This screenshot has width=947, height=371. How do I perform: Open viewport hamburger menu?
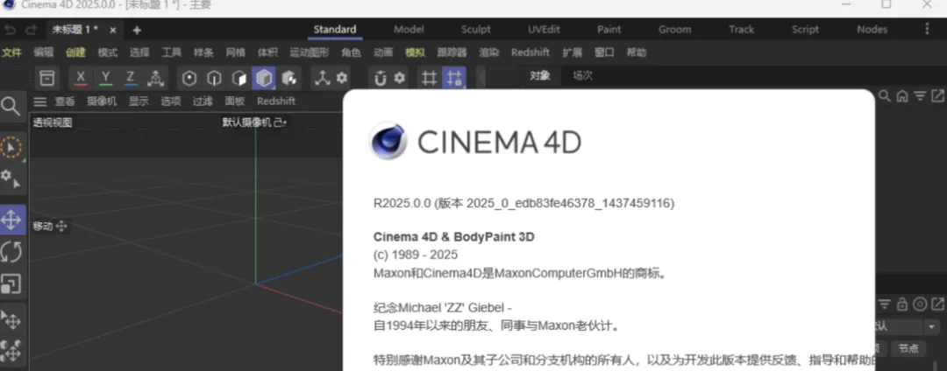(39, 101)
